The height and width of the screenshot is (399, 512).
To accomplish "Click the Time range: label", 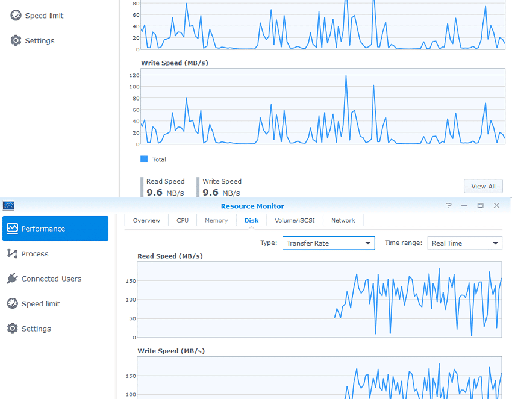I will click(403, 243).
